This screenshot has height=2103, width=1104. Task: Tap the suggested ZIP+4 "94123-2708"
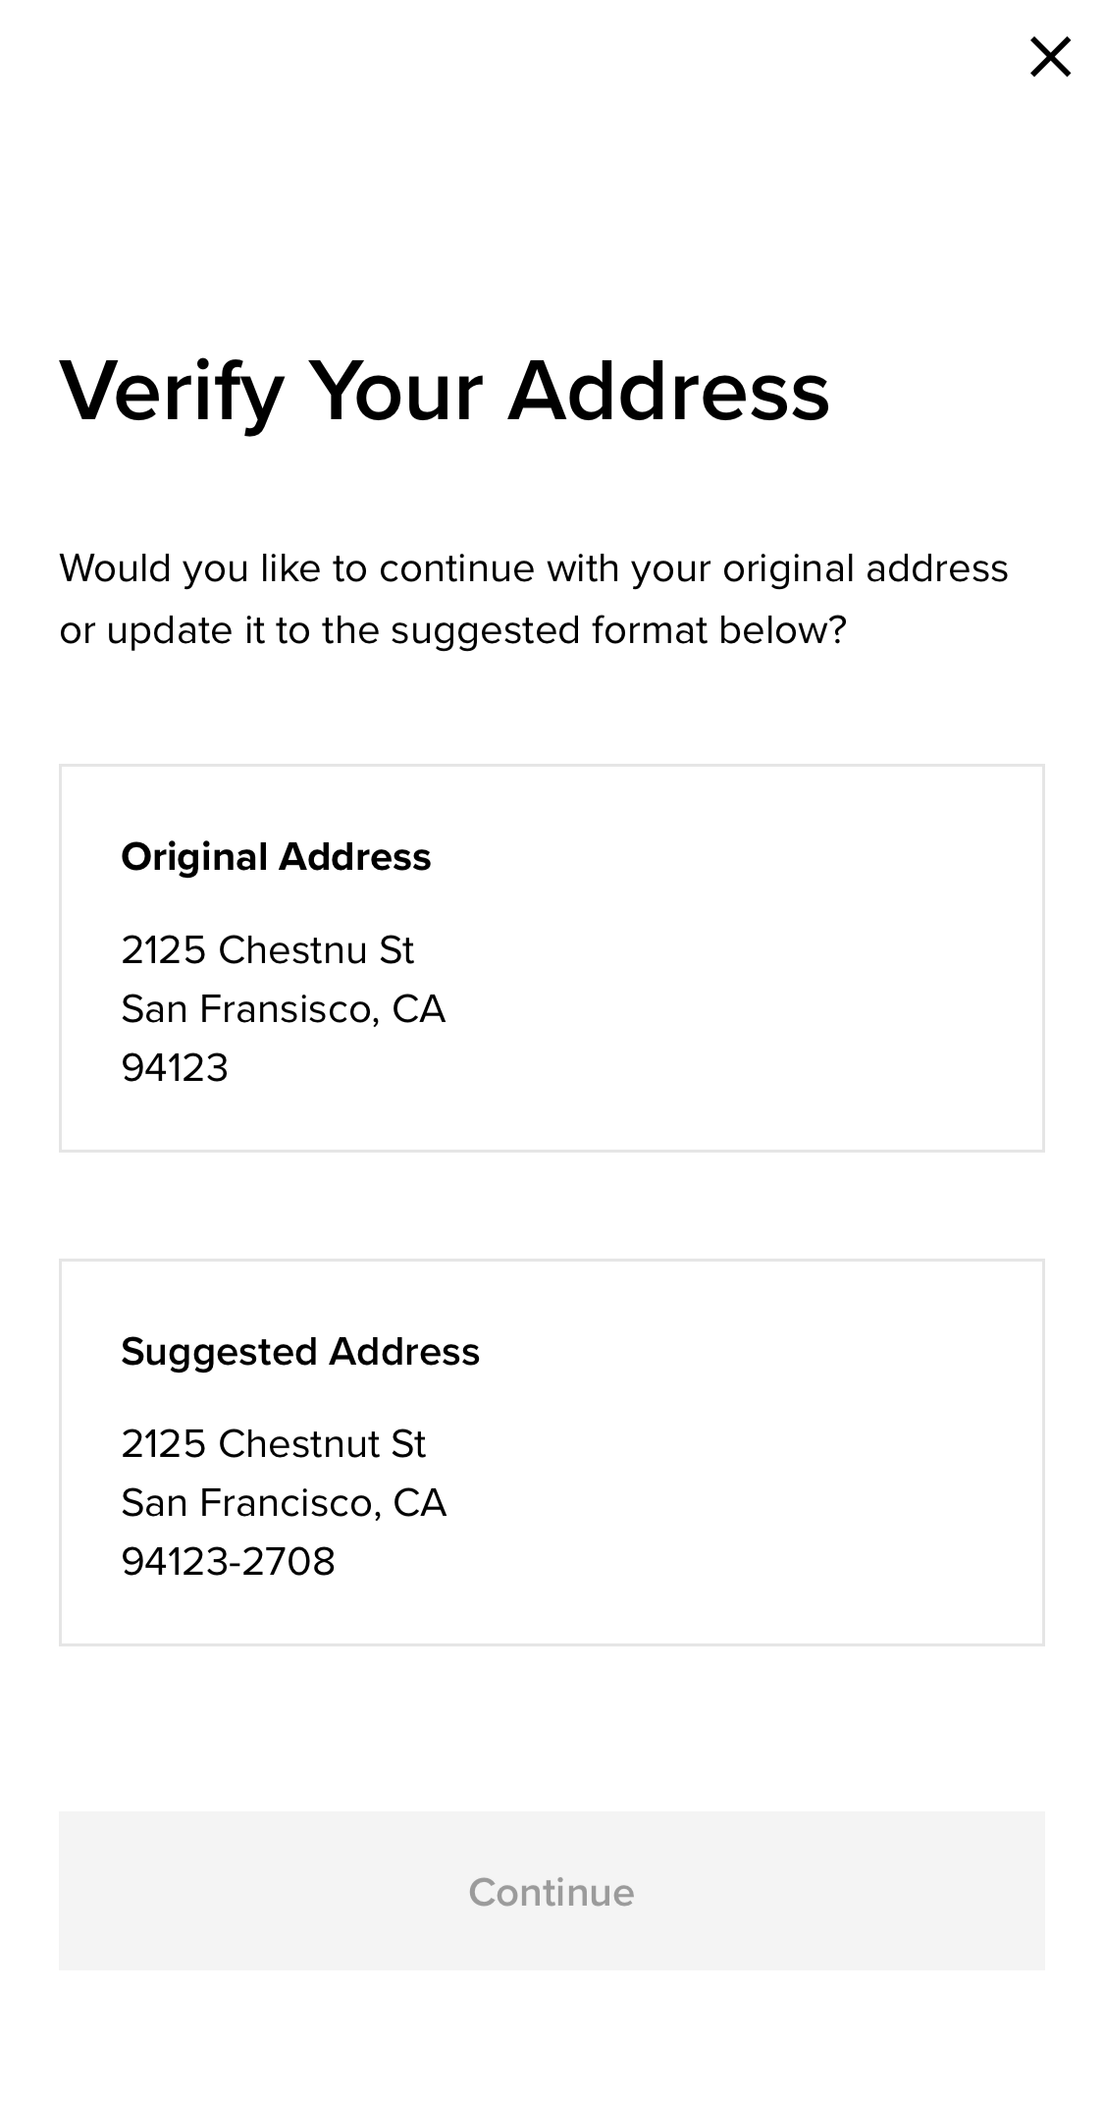(228, 1562)
